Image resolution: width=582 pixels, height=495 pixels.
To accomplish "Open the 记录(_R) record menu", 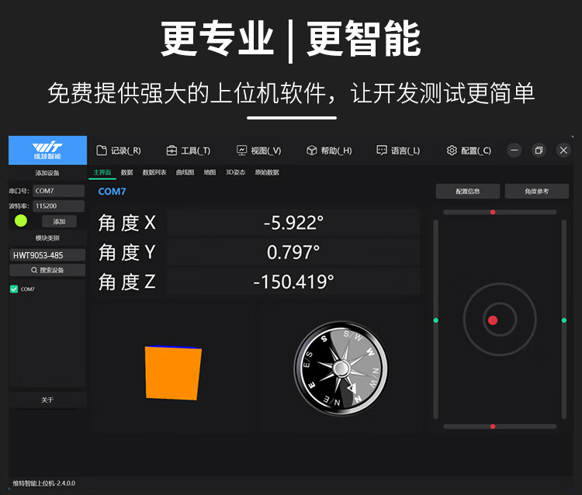I will (x=119, y=151).
